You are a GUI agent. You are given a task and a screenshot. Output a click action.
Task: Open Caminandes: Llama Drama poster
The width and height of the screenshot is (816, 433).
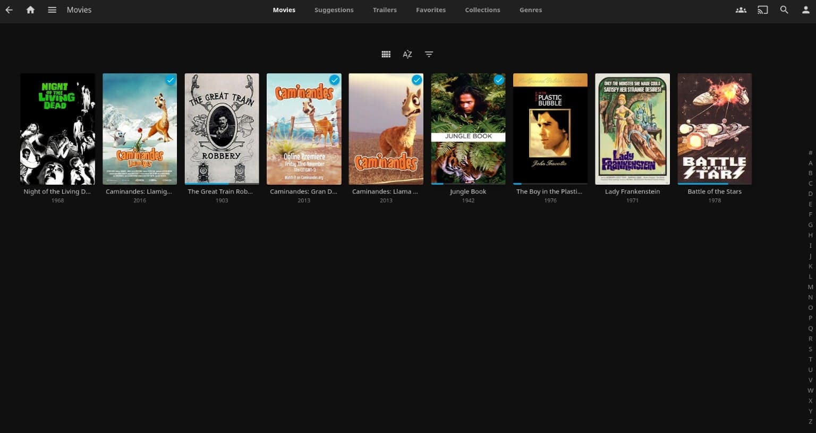click(x=386, y=129)
